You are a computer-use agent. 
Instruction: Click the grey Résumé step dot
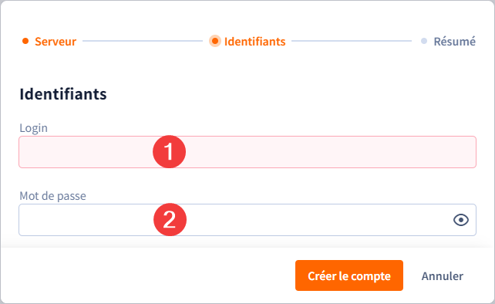click(424, 41)
